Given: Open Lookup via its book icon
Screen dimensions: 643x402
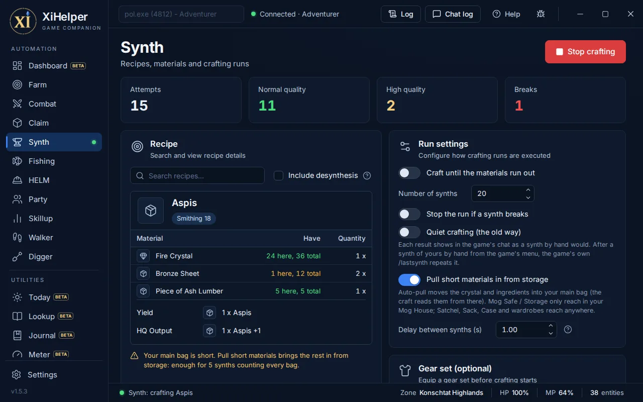Looking at the screenshot, I should (x=18, y=317).
